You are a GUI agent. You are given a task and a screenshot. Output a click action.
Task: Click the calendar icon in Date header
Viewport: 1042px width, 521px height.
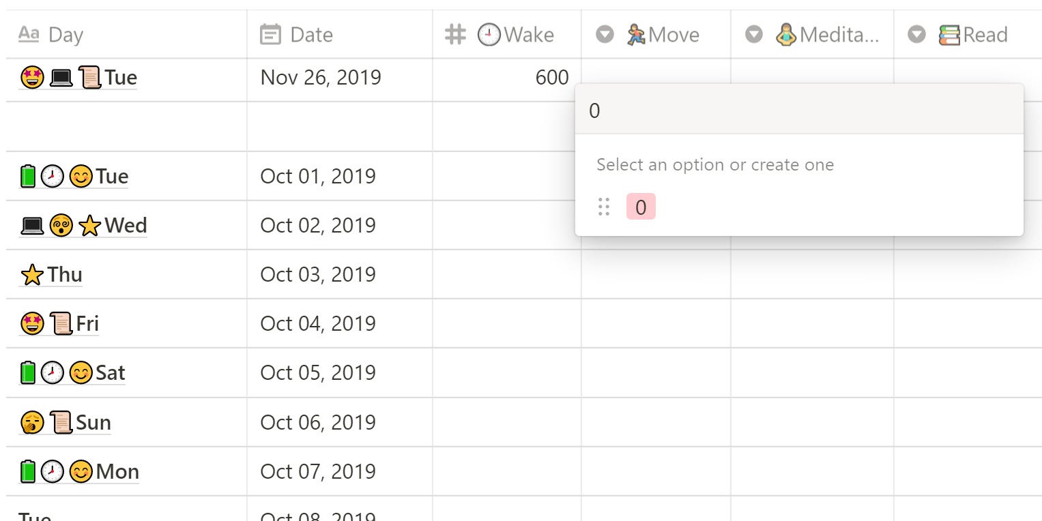[270, 35]
